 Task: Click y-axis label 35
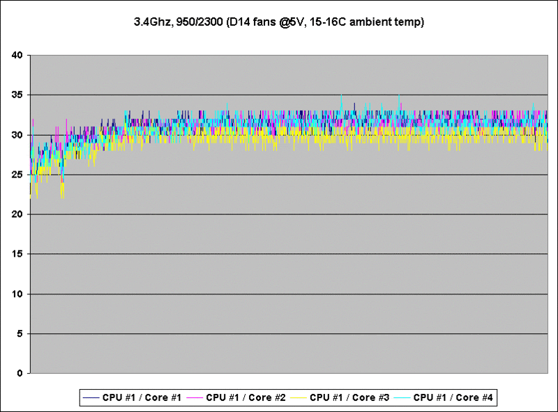tap(17, 95)
